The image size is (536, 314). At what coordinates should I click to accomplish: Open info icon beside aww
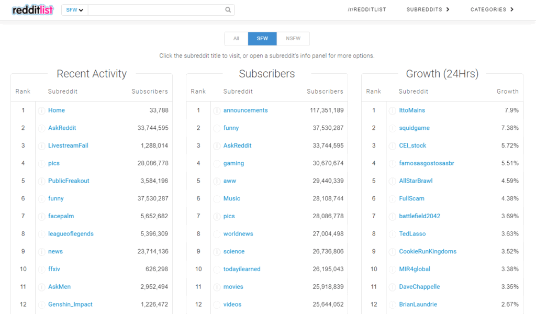217,181
